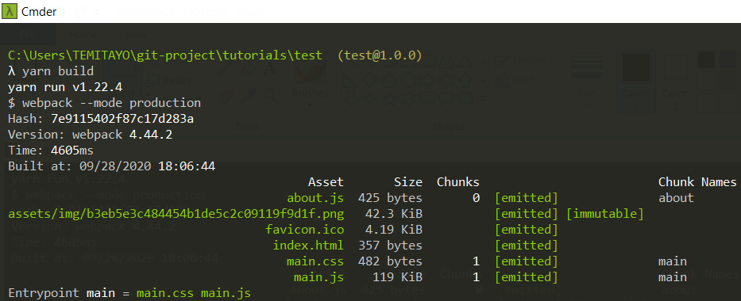The width and height of the screenshot is (741, 301).
Task: Expand the Shapes gallery more arrow
Action: tap(483, 98)
